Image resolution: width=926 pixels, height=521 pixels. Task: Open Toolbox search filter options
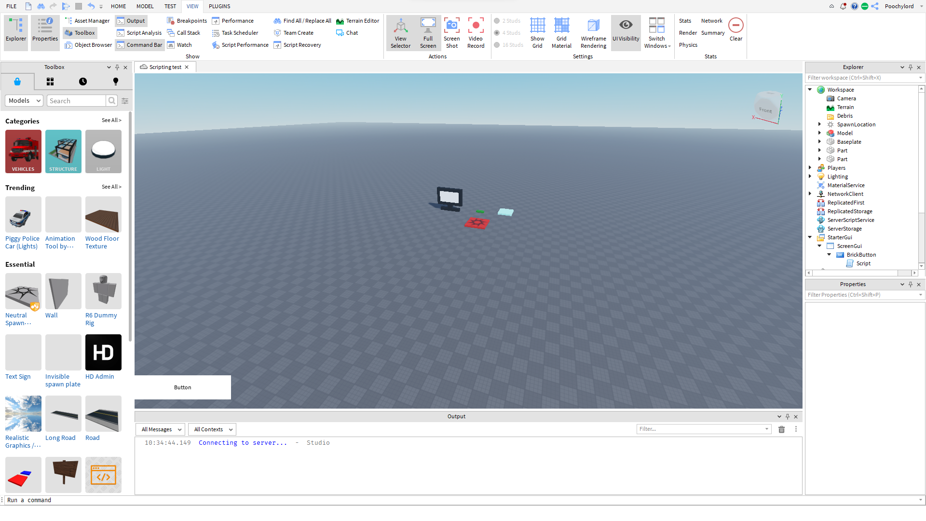(125, 101)
